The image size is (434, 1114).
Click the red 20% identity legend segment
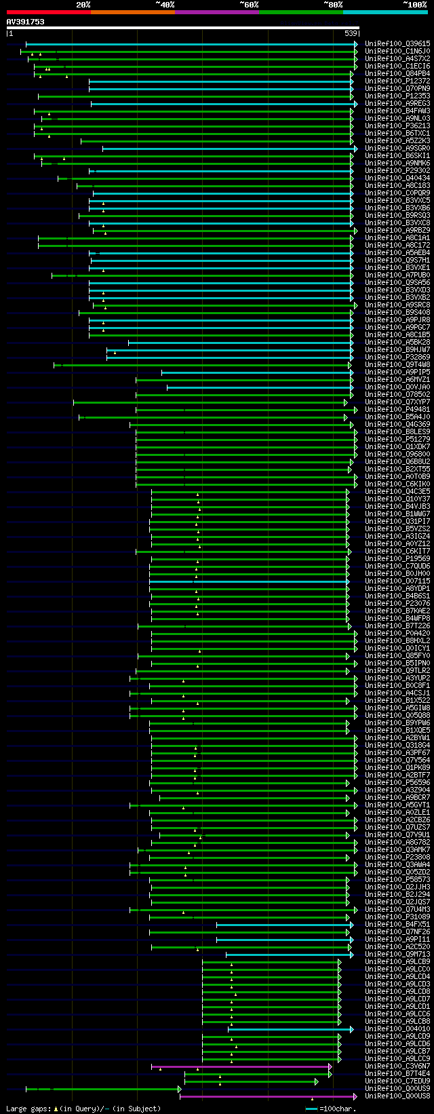(x=49, y=12)
